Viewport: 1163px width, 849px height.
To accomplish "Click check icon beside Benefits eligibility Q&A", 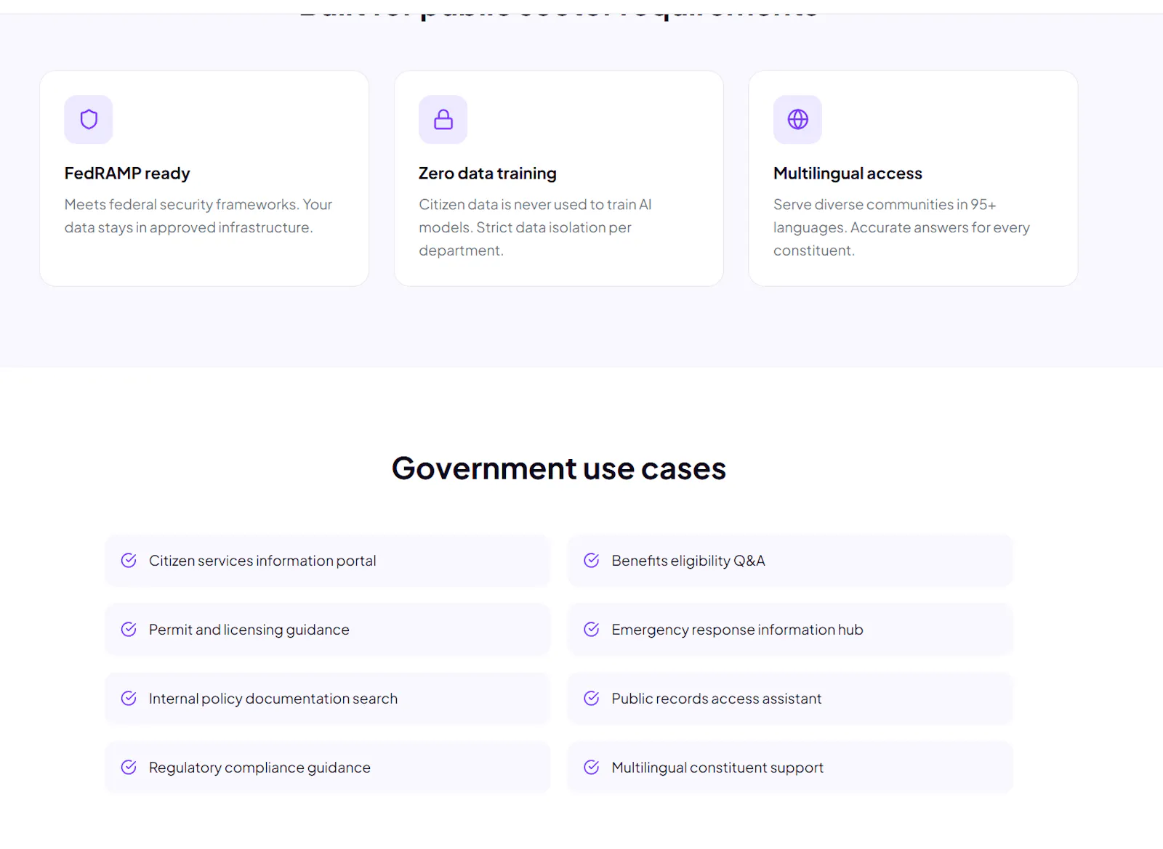I will tap(592, 561).
